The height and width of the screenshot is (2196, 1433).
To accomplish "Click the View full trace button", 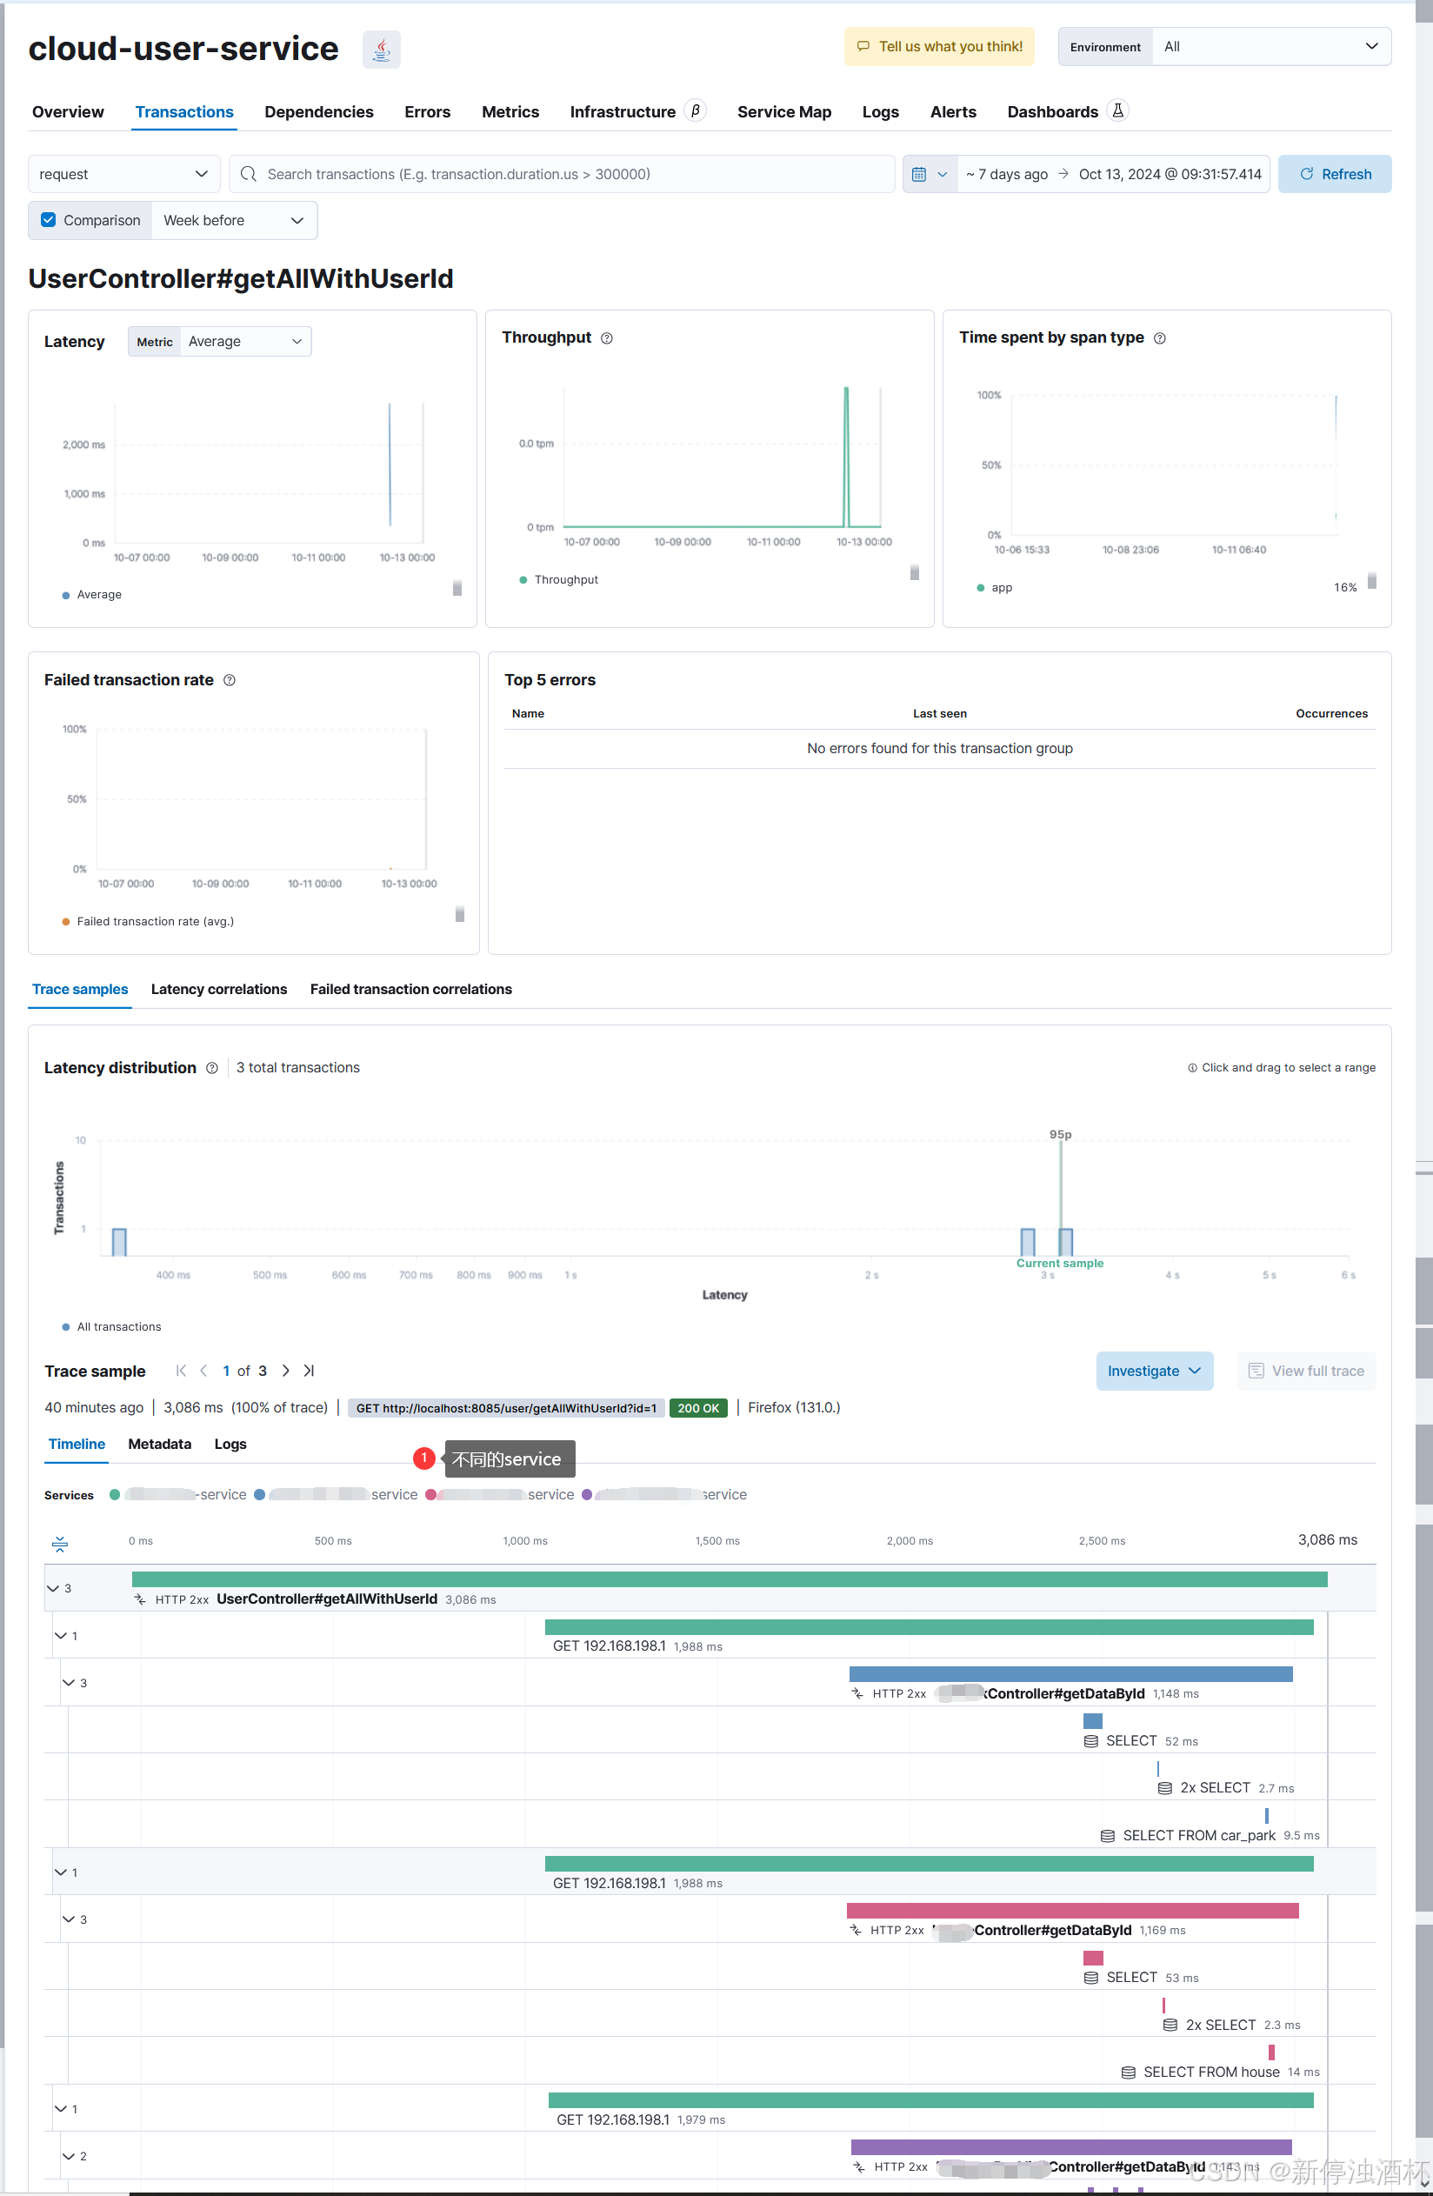I will tap(1307, 1372).
